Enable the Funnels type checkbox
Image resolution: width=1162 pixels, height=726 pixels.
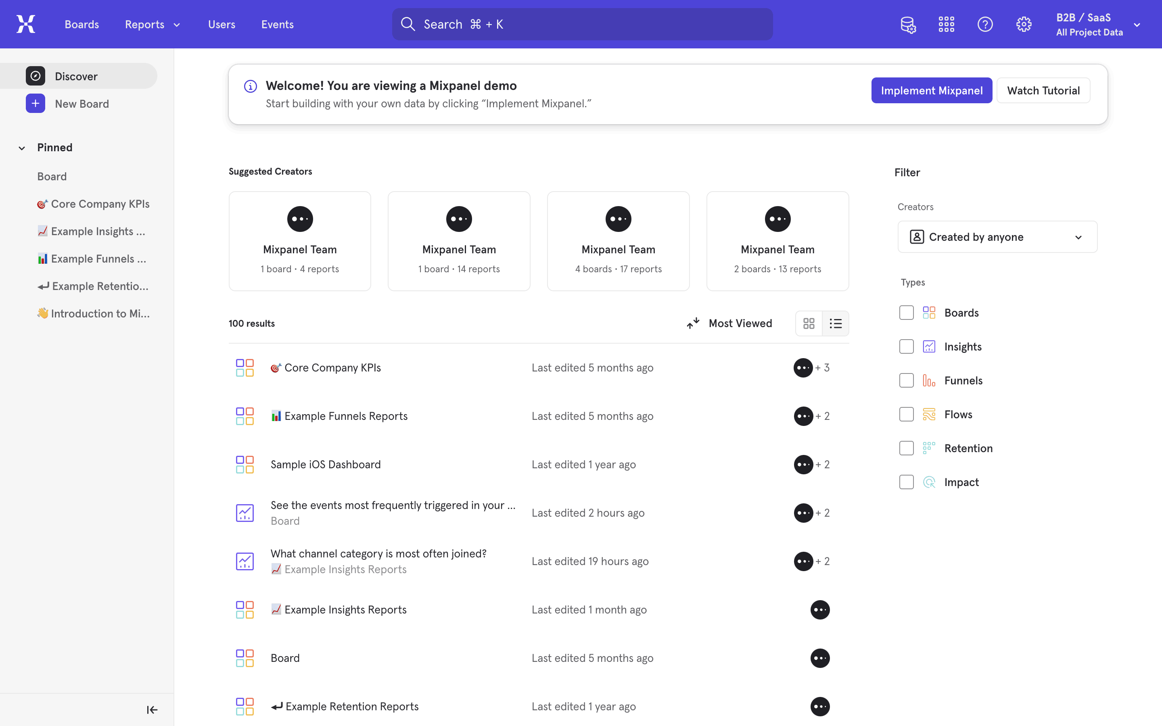906,380
